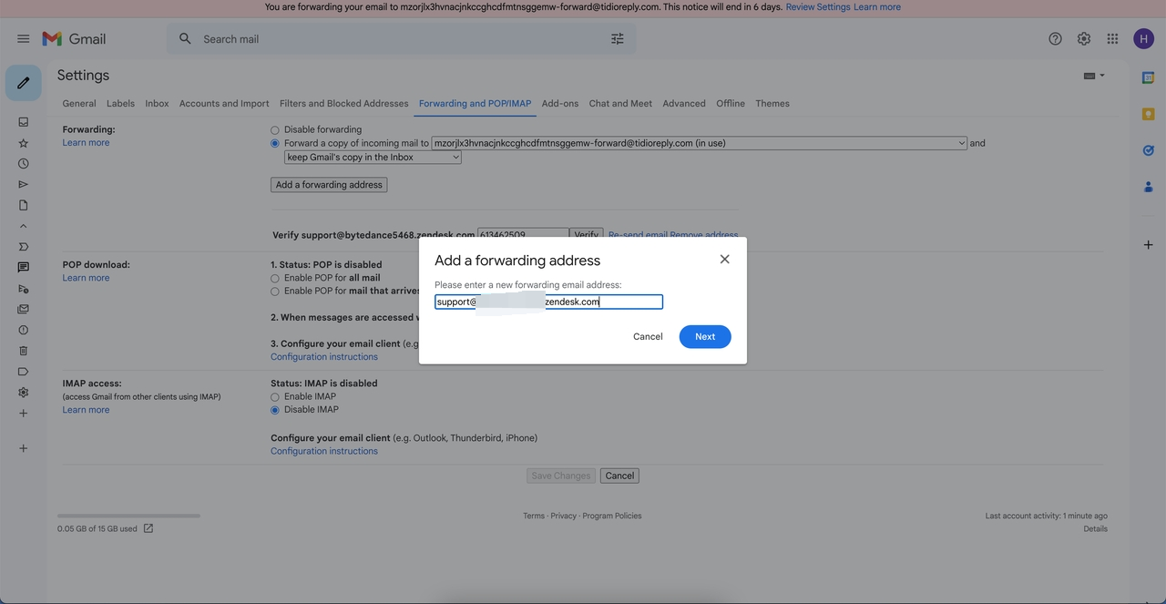Open the Google apps grid
Screen dimensions: 1166x604
[x=1112, y=39]
